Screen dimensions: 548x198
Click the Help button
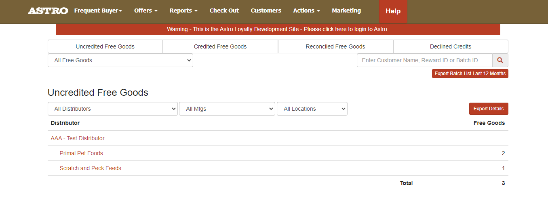click(393, 11)
